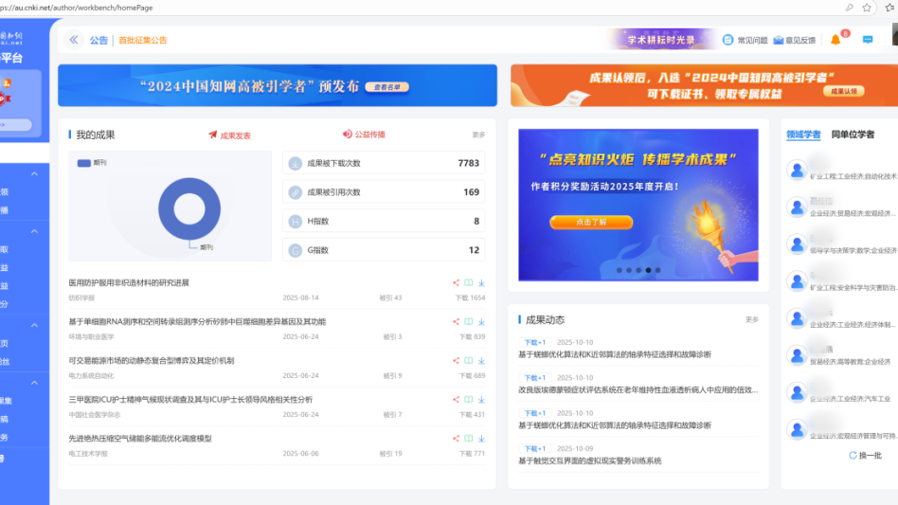Download the 基于单细胞RNA测序 article
The image size is (898, 505).
click(x=481, y=322)
